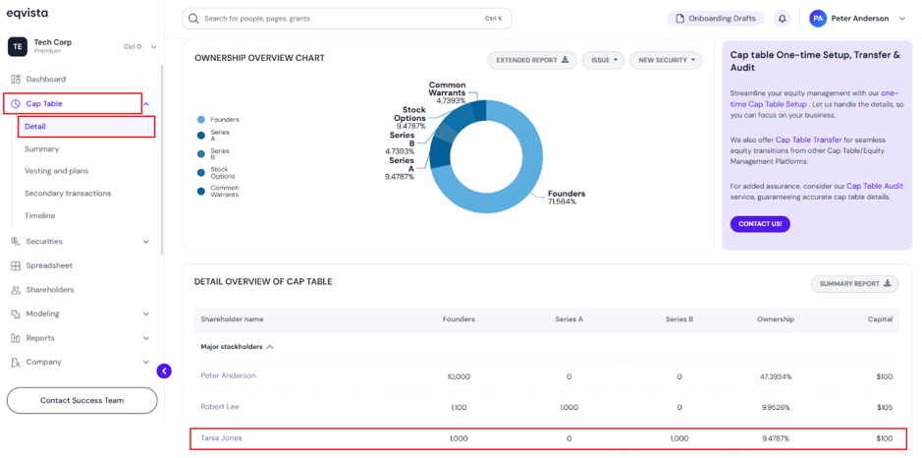Open Vesting and plans
The image size is (922, 458).
click(x=56, y=171)
